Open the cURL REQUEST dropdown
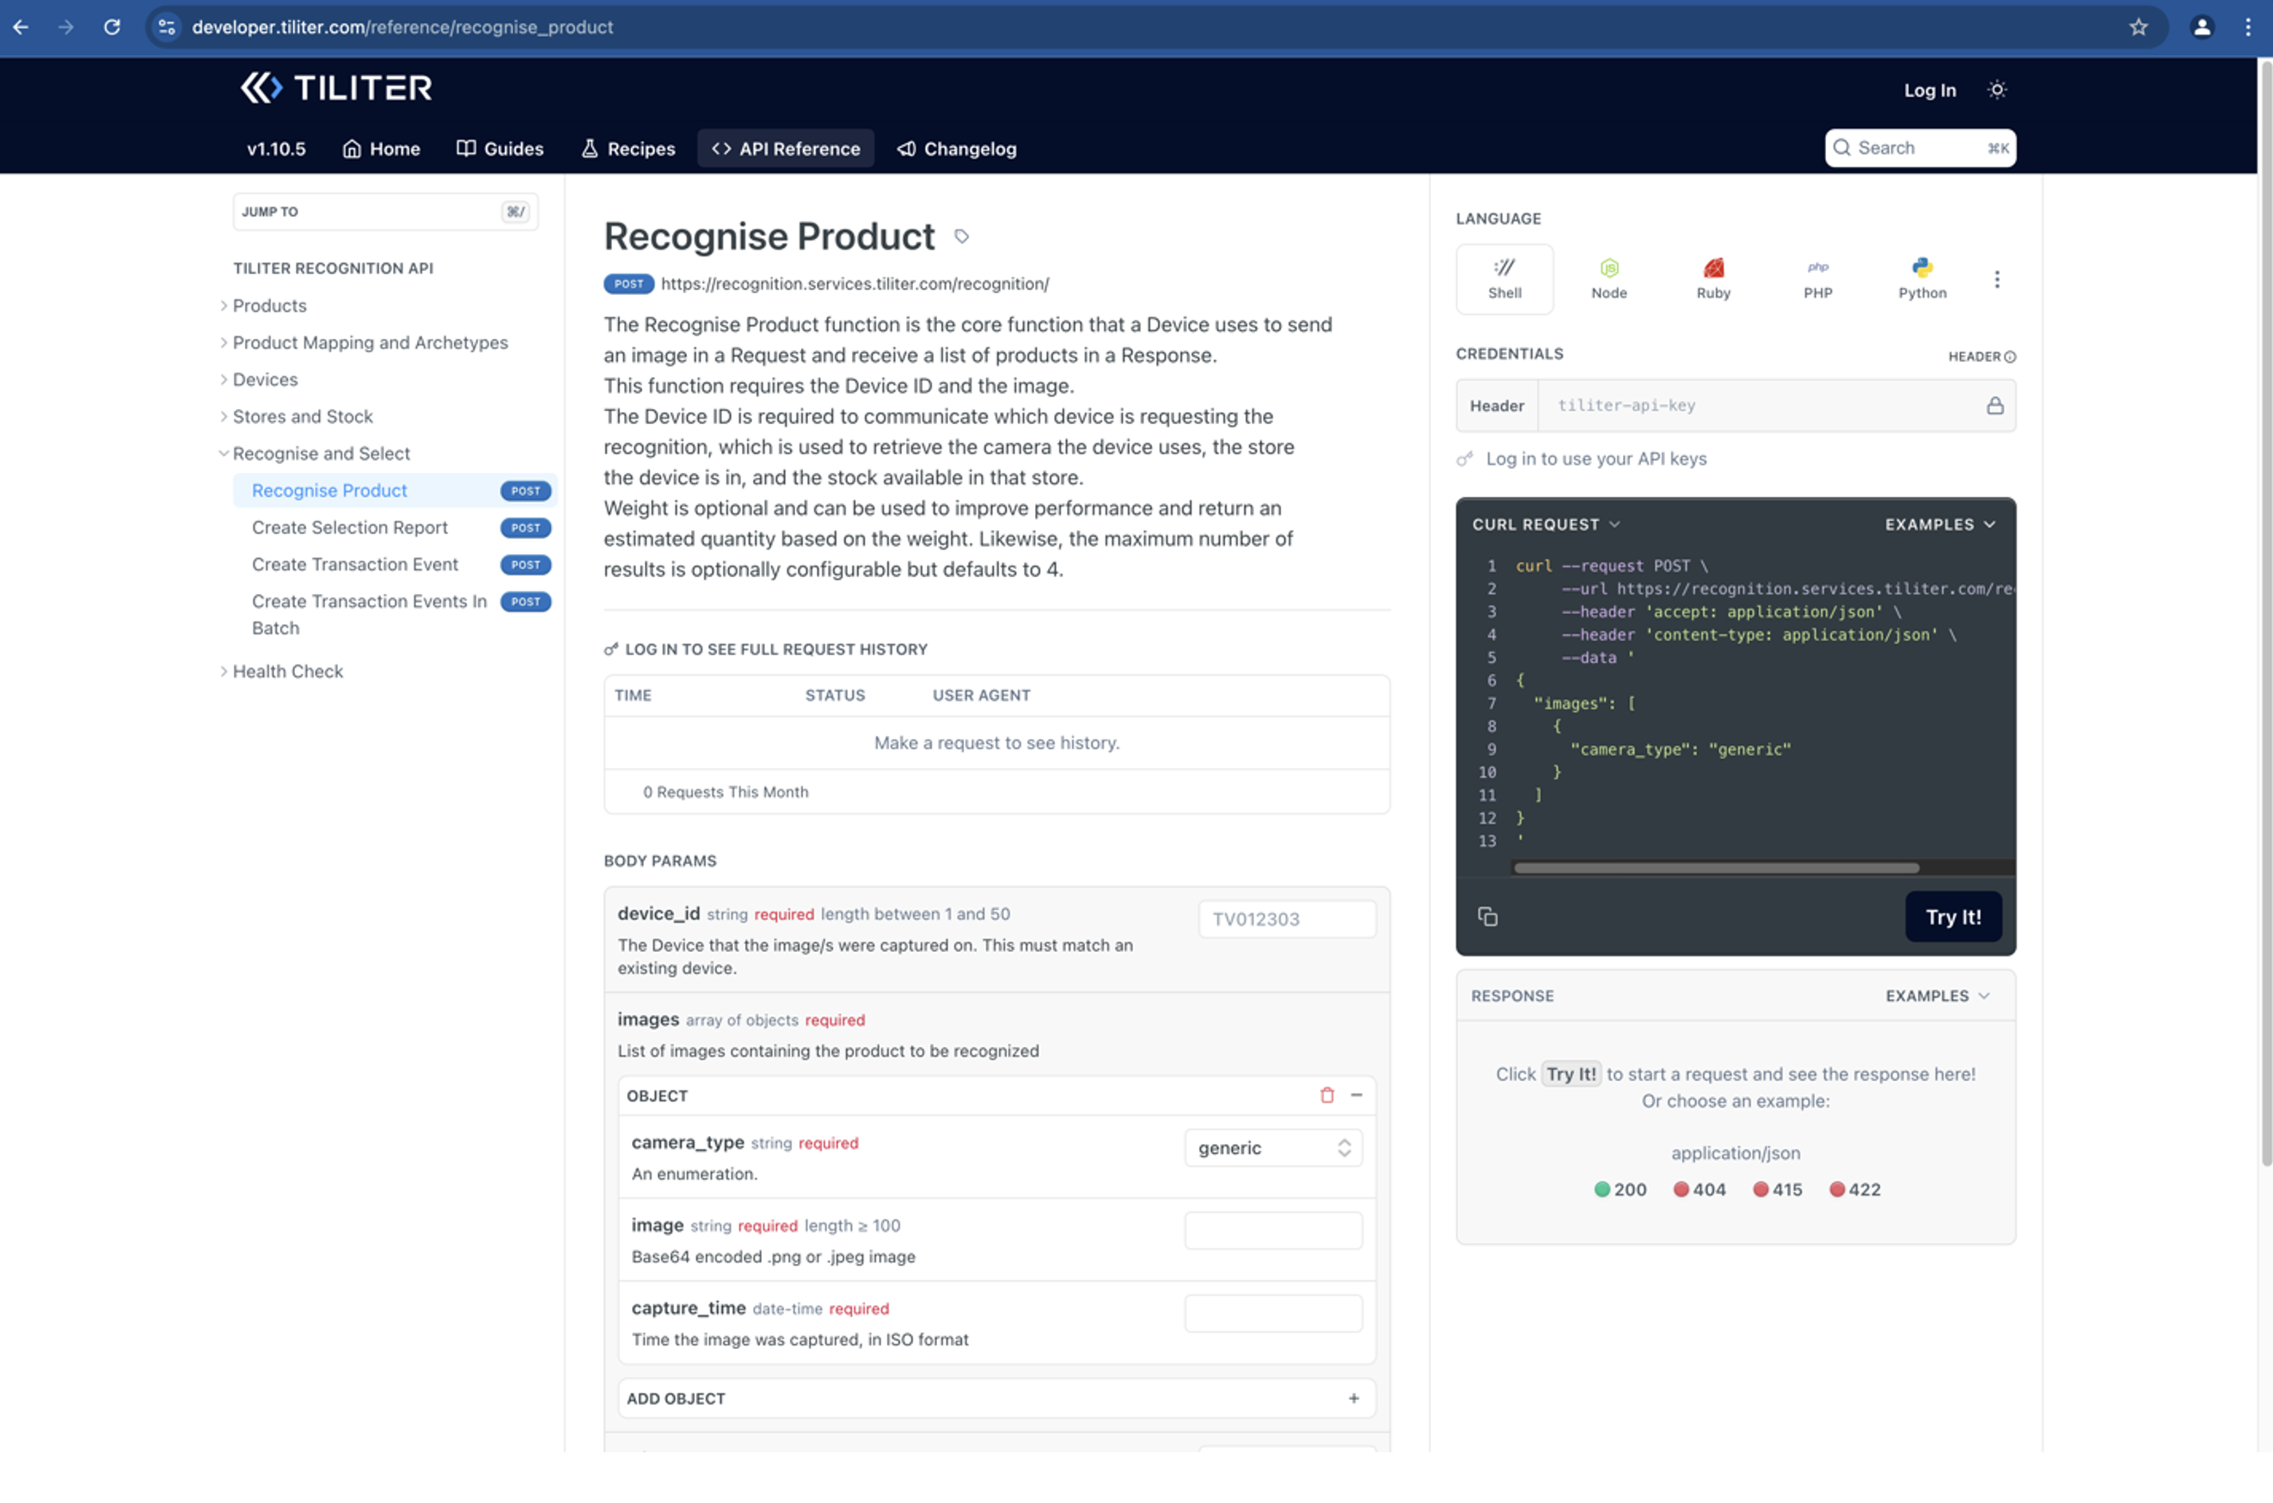Viewport: 2273px width, 1503px height. tap(1546, 525)
